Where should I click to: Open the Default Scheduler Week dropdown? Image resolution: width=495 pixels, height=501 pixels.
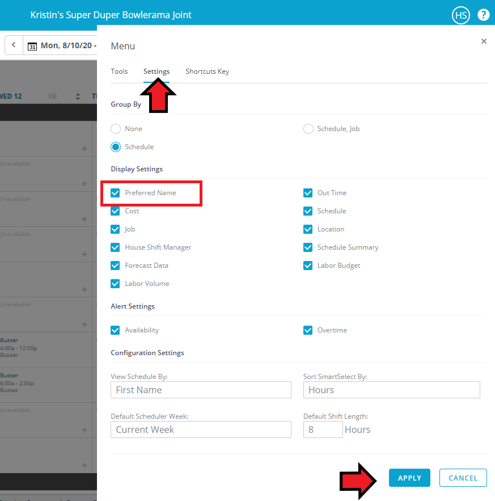[x=201, y=430]
